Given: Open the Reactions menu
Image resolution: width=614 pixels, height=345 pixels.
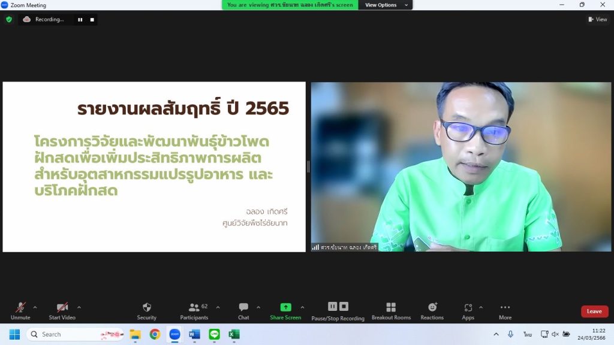Looking at the screenshot, I should point(432,311).
